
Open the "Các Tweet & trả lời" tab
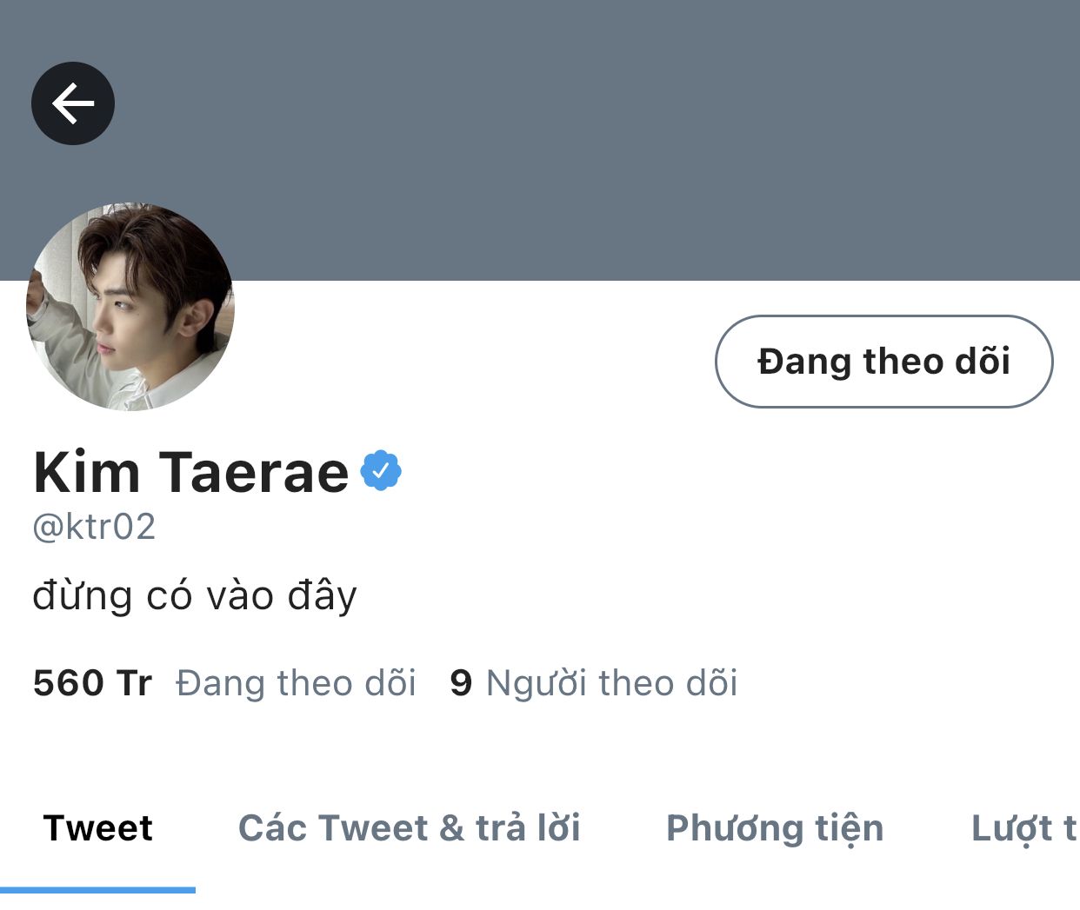(409, 827)
